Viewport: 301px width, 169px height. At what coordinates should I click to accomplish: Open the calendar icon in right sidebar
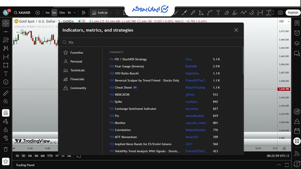click(x=297, y=131)
